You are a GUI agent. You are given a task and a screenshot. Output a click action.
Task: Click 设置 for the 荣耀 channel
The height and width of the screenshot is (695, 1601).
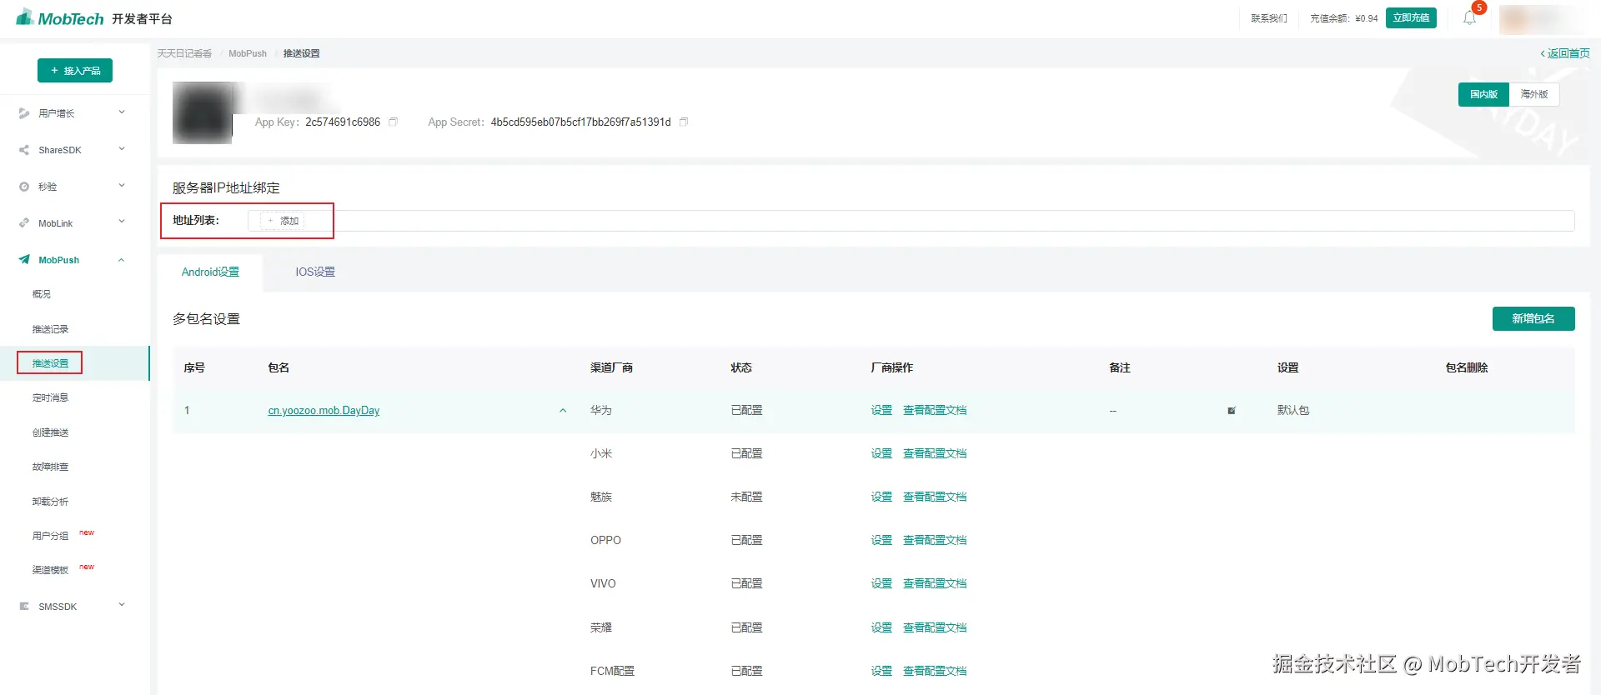(x=881, y=627)
